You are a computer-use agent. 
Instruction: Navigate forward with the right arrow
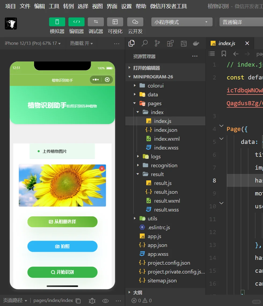[x=247, y=54]
